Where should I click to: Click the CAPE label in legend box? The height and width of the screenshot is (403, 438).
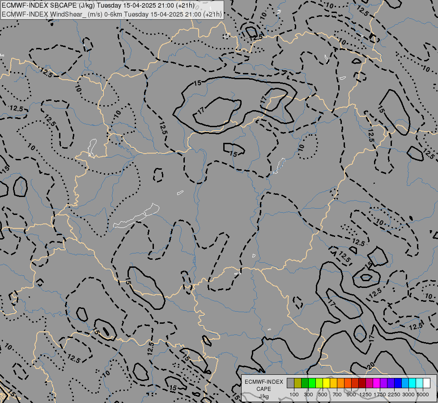264,389
